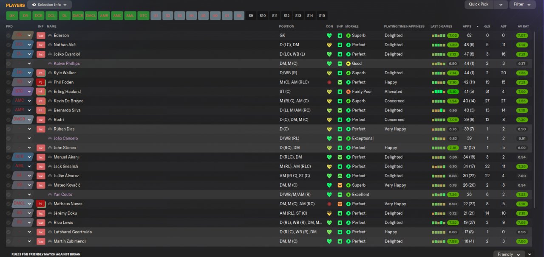Sort by the MORALE column header
This screenshot has height=257, width=544.
351,26
